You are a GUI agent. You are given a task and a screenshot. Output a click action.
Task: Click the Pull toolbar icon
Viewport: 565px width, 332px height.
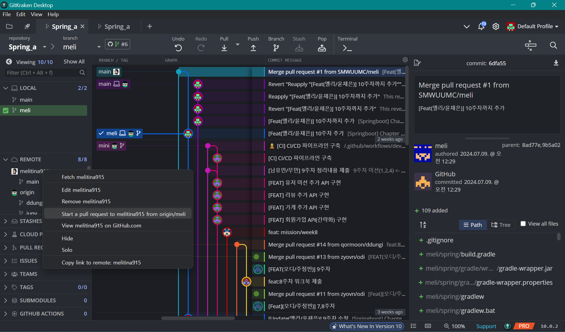[x=224, y=48]
